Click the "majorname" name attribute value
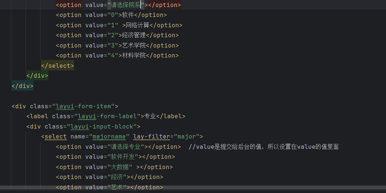 coord(109,137)
